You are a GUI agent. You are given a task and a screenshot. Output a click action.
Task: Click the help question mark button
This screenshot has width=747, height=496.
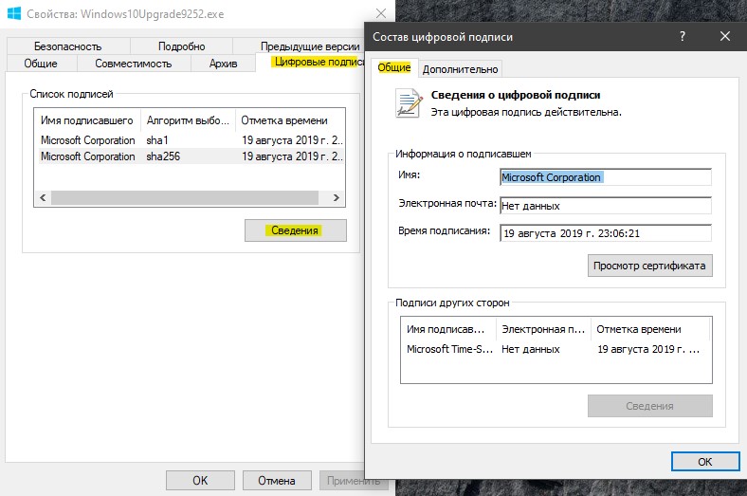[683, 36]
